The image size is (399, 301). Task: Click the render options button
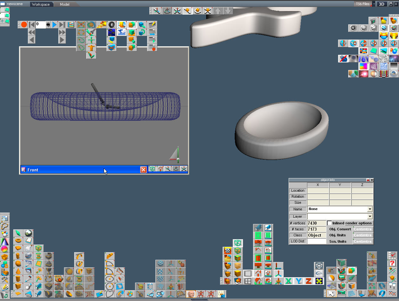[x=359, y=223]
